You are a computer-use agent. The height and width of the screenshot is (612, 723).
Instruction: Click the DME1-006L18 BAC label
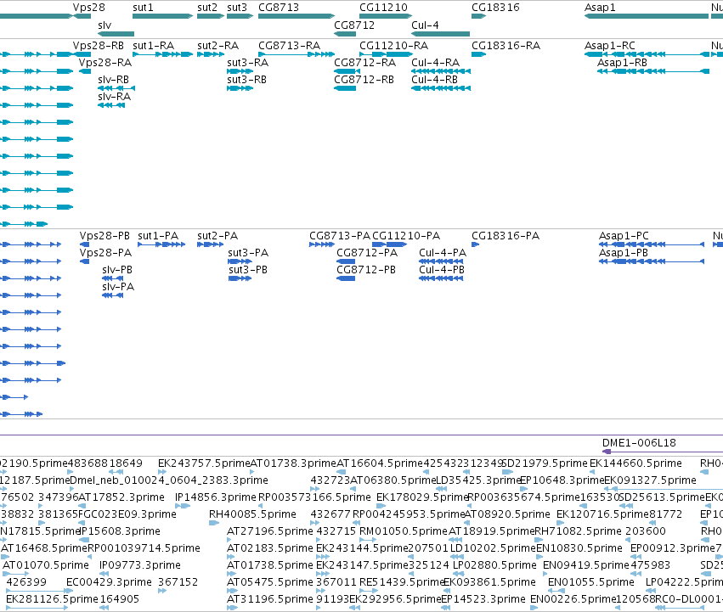click(x=639, y=443)
